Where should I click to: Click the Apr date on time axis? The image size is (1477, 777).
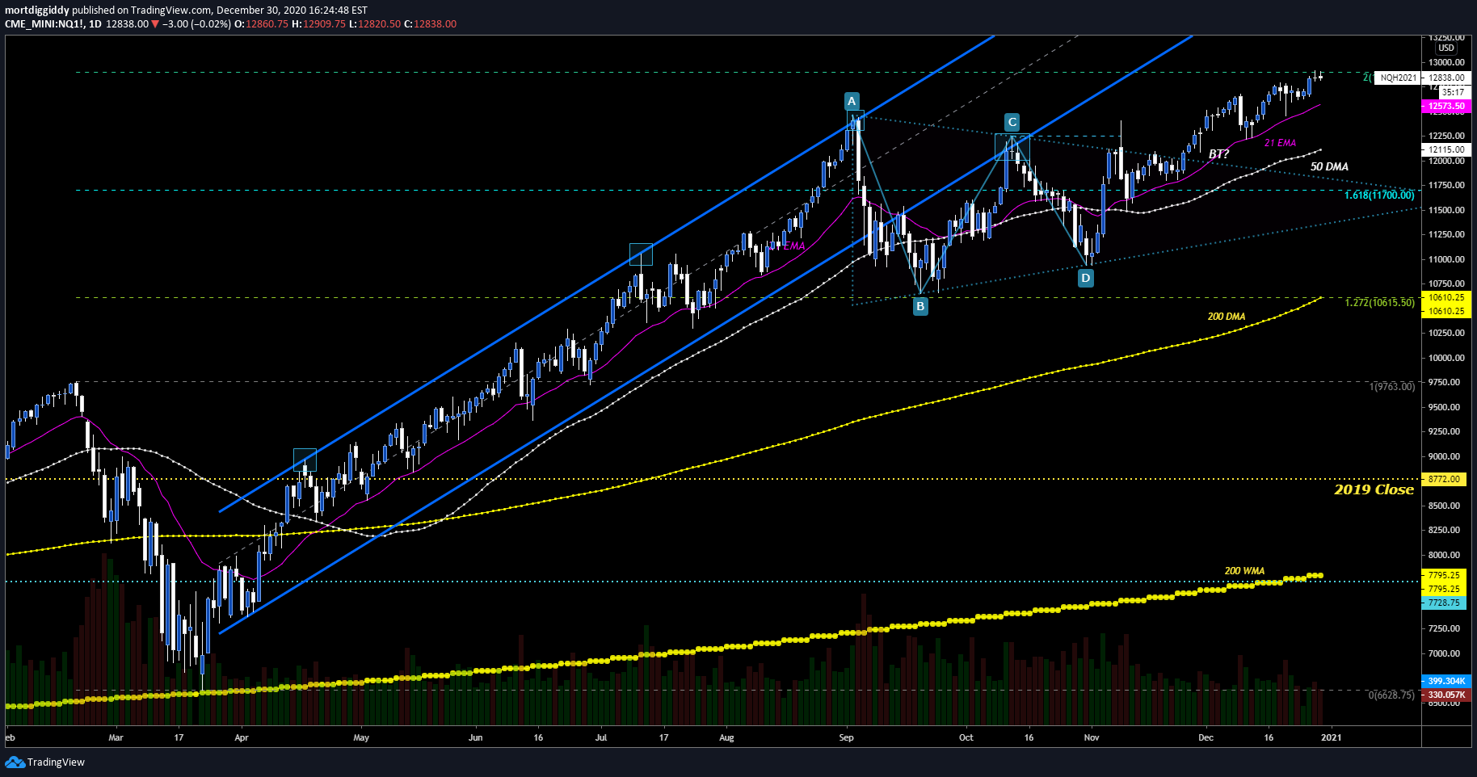click(241, 737)
